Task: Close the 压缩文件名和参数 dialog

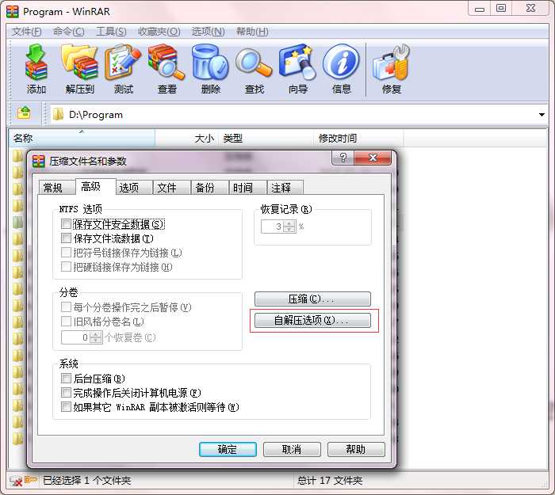Action: tap(373, 158)
